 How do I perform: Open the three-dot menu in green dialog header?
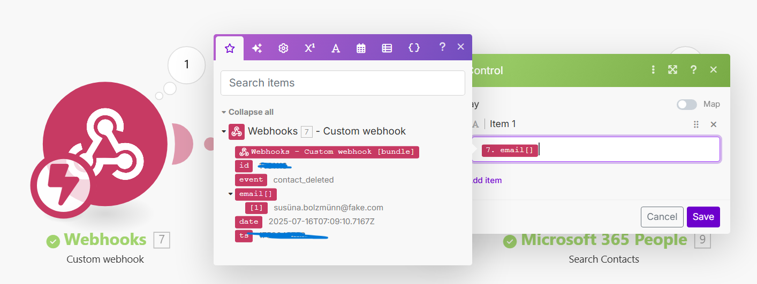pyautogui.click(x=653, y=70)
